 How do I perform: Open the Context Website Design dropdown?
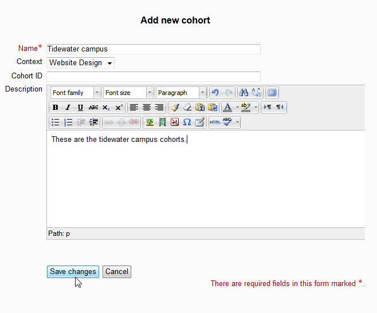pyautogui.click(x=80, y=63)
